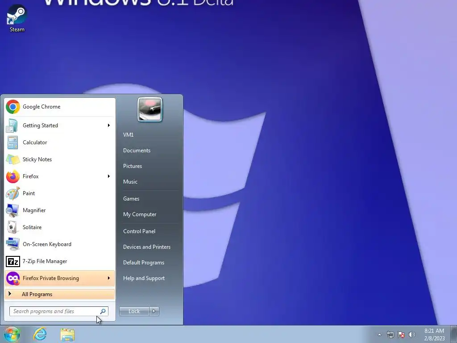Click the 7-Zip File Manager icon
Screen dimensions: 457x343
13,261
